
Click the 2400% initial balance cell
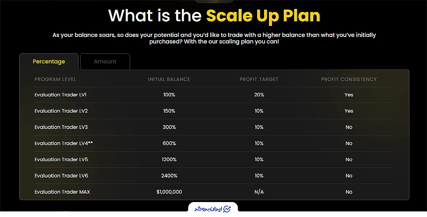coord(169,176)
